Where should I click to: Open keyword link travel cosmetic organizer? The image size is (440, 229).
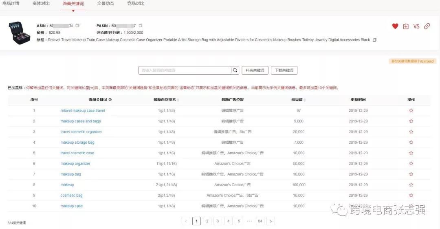[81, 132]
